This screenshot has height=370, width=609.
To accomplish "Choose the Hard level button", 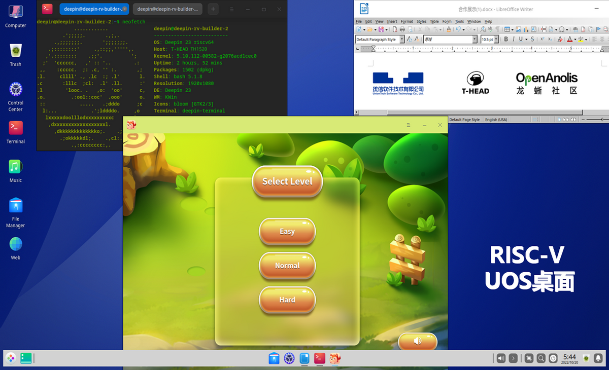I will click(x=287, y=300).
